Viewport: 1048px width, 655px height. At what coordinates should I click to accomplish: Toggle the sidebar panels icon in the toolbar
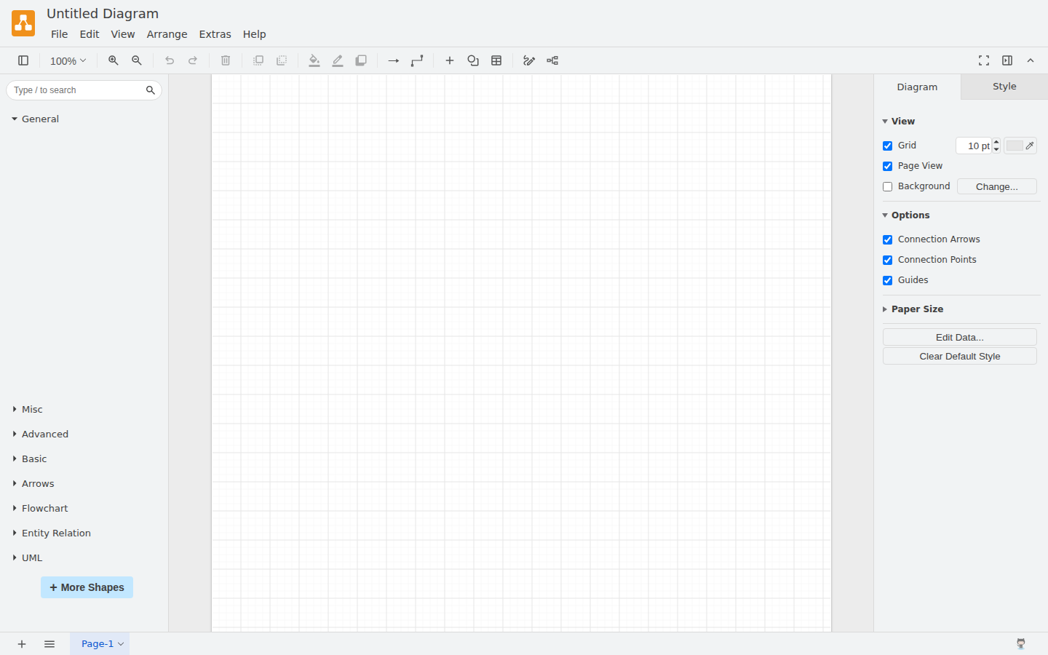click(x=23, y=60)
